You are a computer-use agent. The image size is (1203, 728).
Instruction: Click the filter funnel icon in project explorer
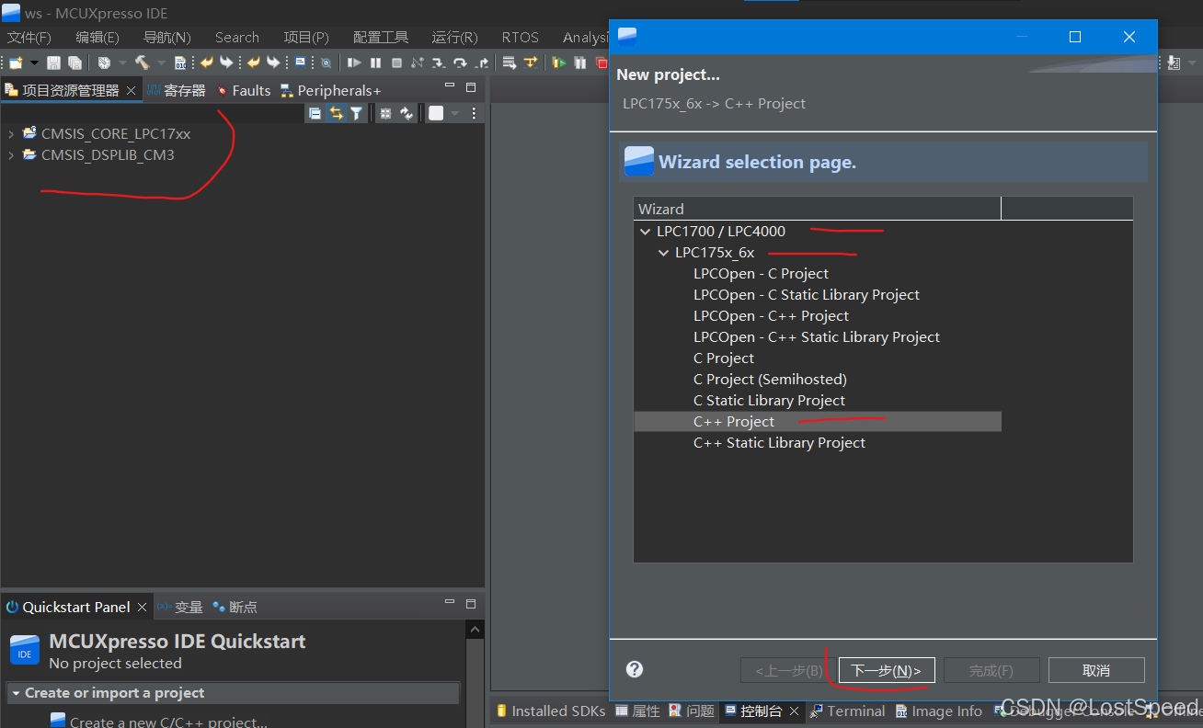(x=356, y=113)
